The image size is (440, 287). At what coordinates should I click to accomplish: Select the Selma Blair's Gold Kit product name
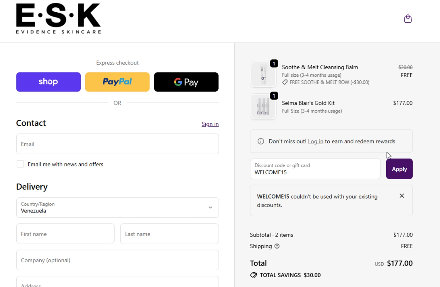pos(308,103)
